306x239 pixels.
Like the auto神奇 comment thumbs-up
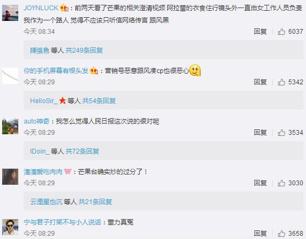(281, 133)
